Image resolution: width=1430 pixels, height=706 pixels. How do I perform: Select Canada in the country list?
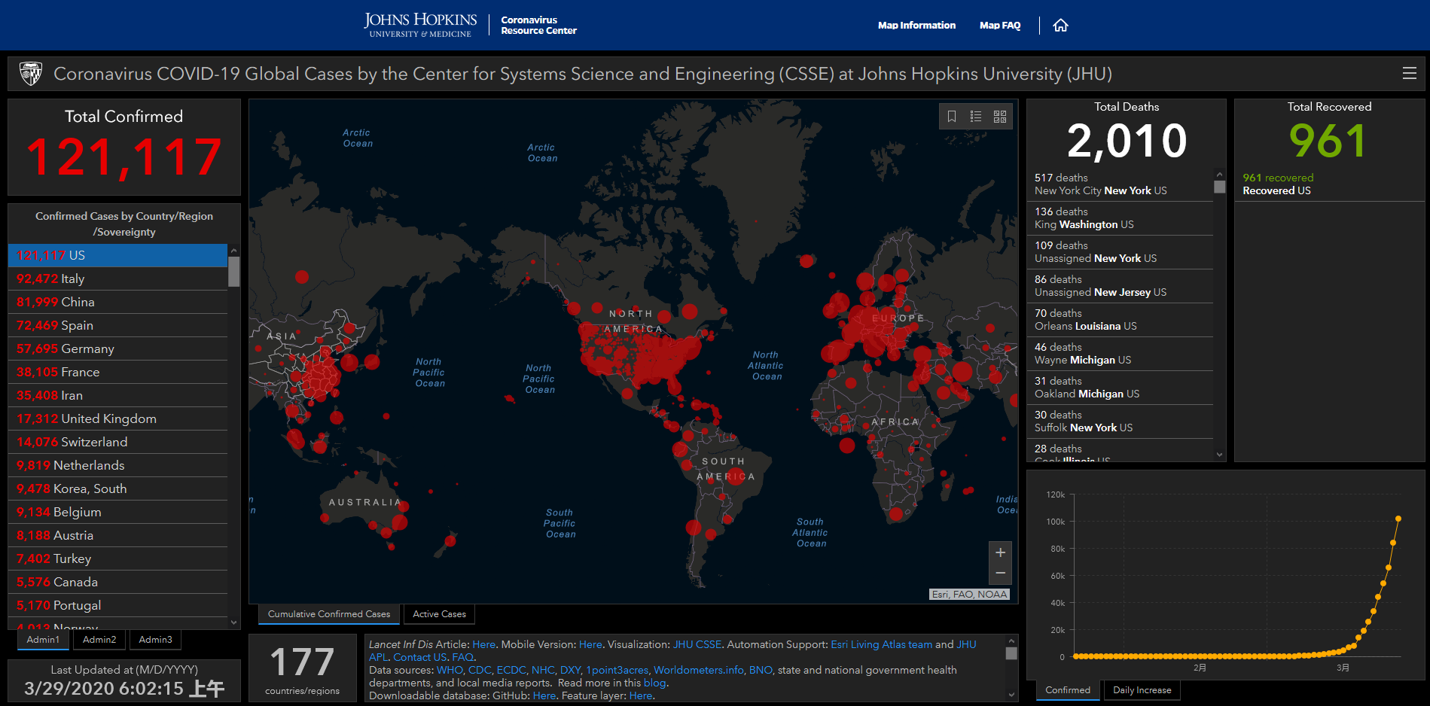tap(117, 582)
